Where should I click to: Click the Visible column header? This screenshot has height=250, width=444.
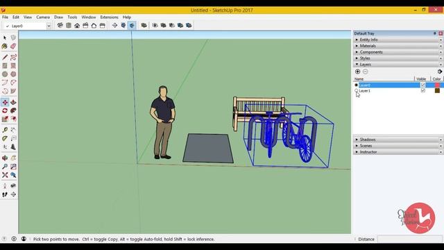(x=421, y=78)
